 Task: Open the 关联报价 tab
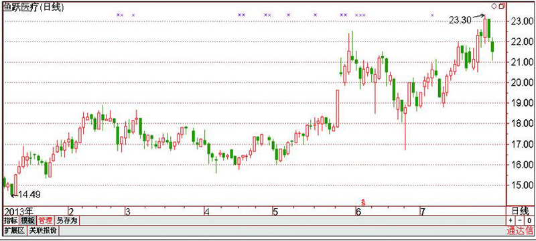[x=43, y=231]
